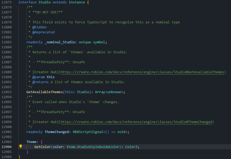Click the GetColor method name

[x=42, y=147]
